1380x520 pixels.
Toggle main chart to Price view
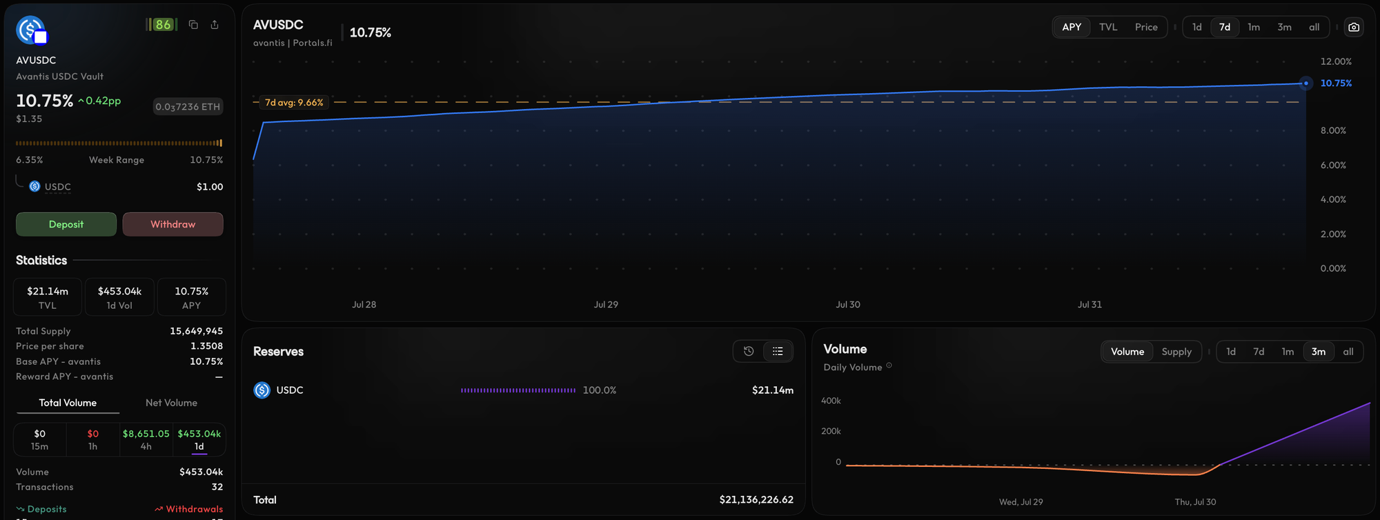tap(1146, 28)
